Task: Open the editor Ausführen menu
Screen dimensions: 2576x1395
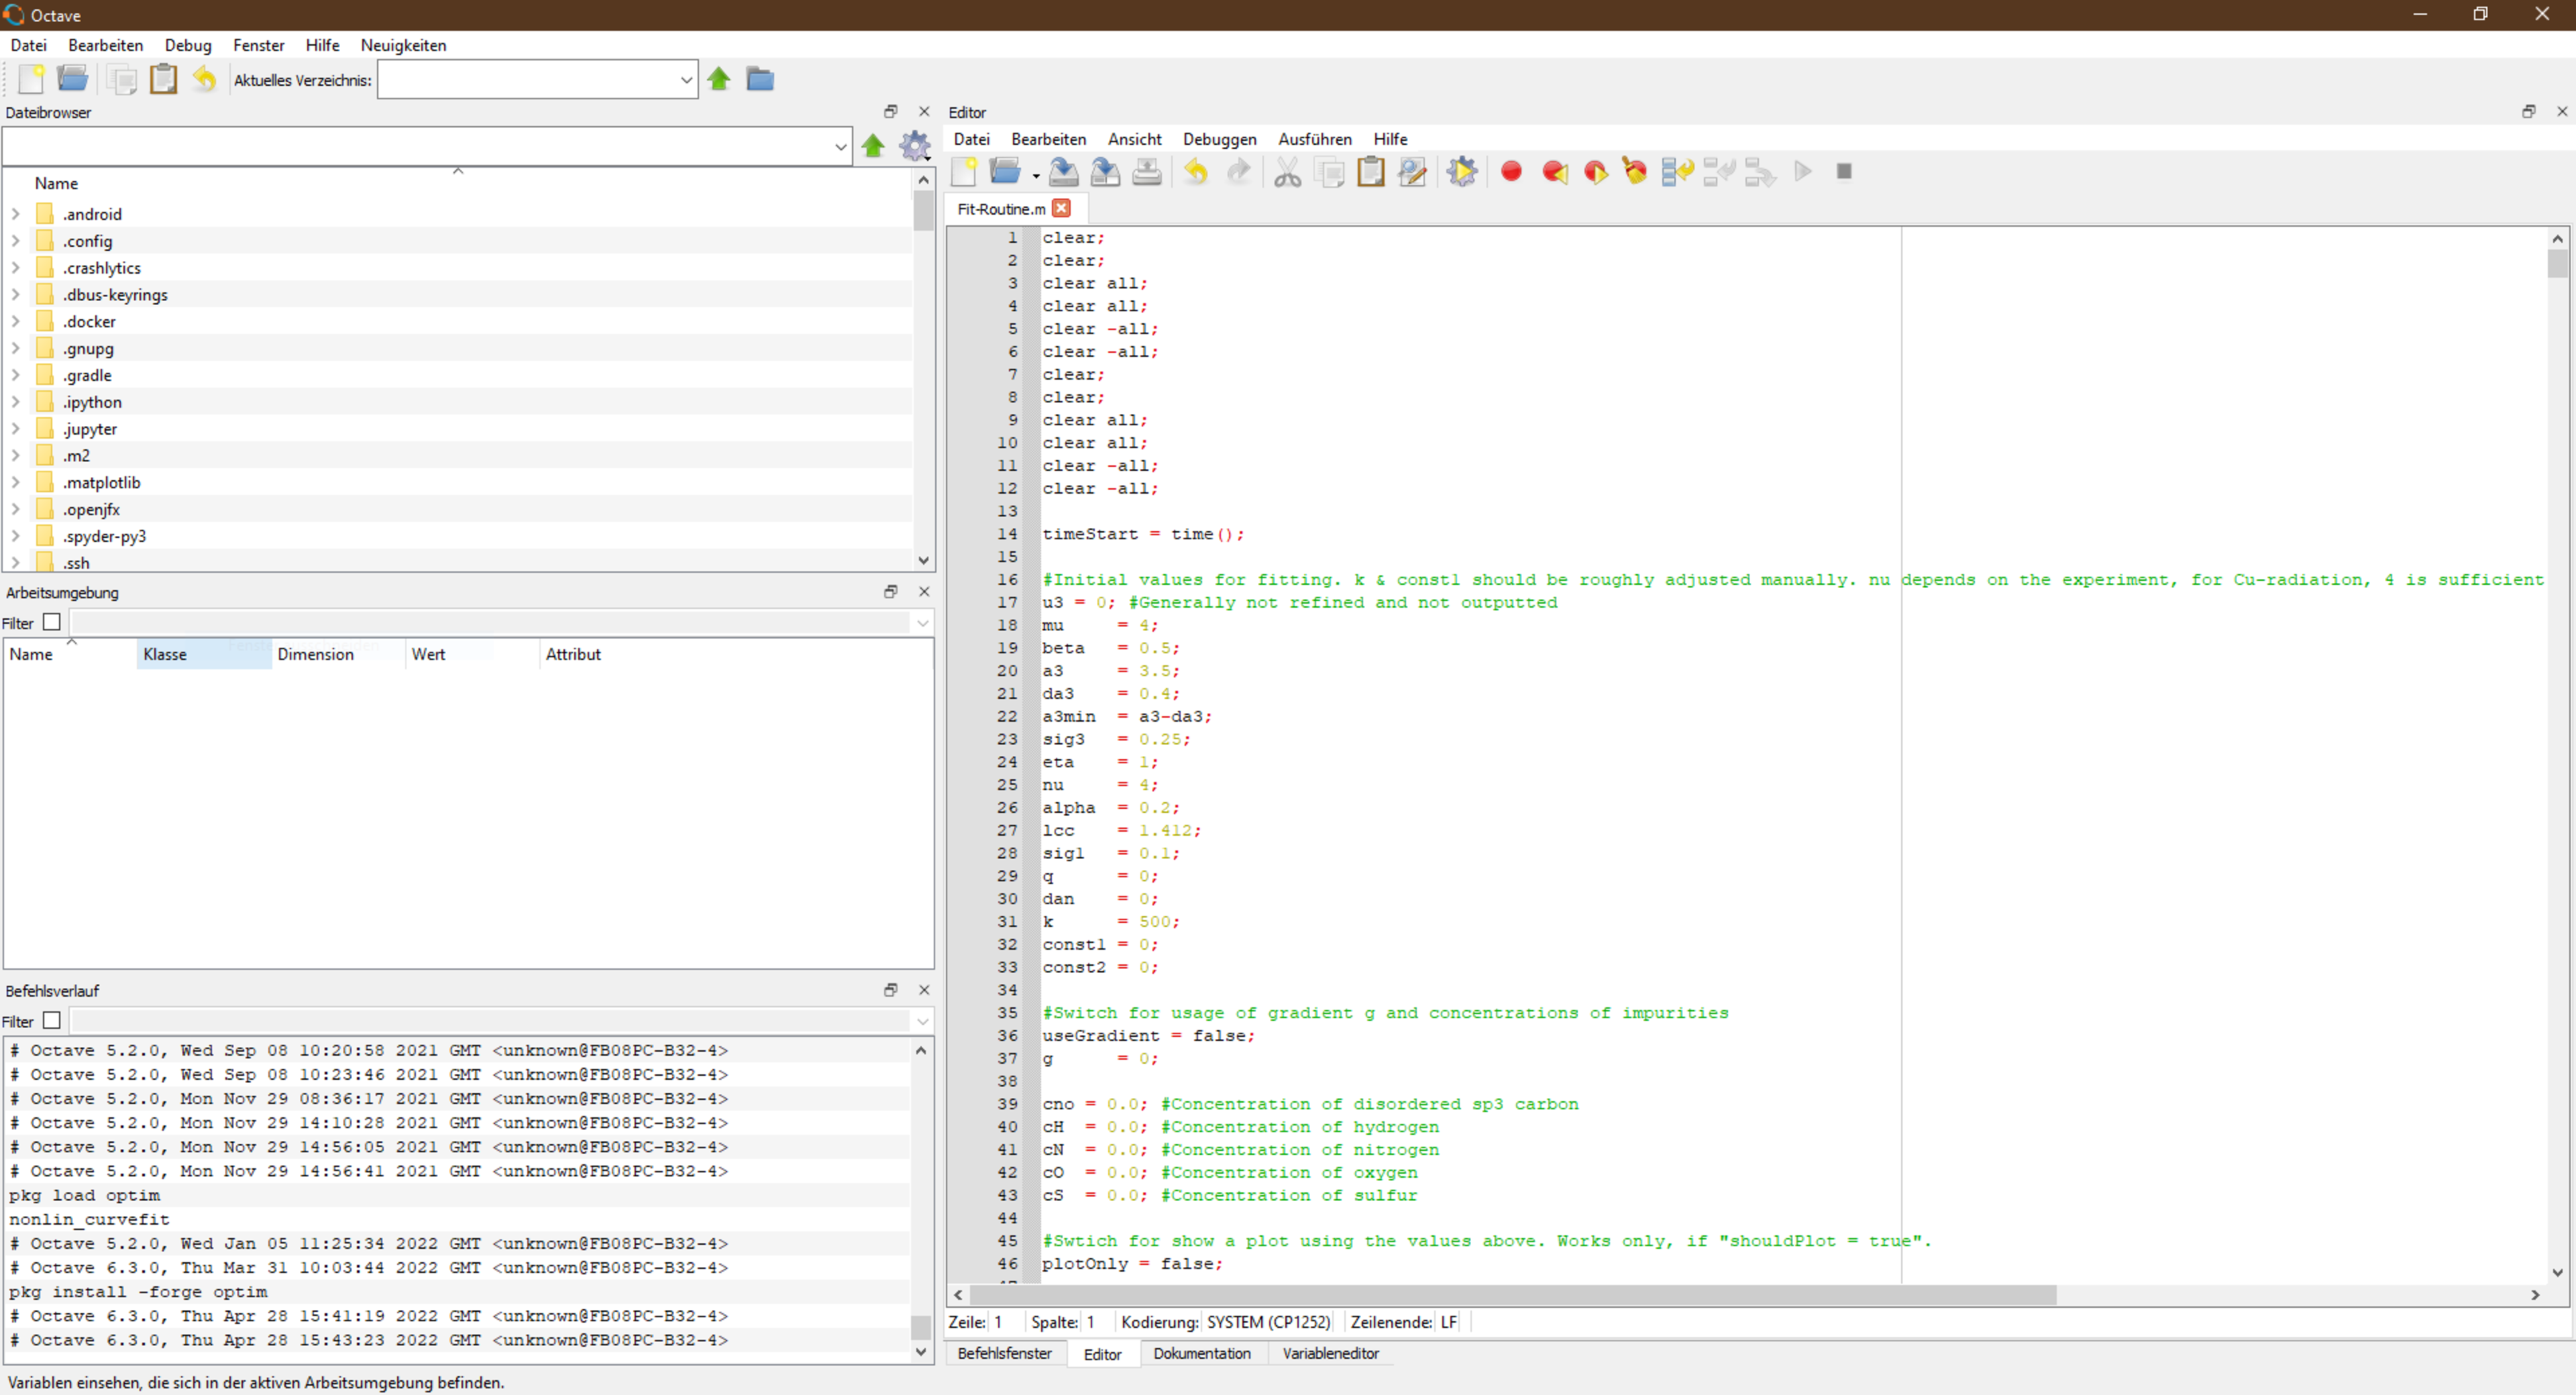Action: [x=1314, y=139]
